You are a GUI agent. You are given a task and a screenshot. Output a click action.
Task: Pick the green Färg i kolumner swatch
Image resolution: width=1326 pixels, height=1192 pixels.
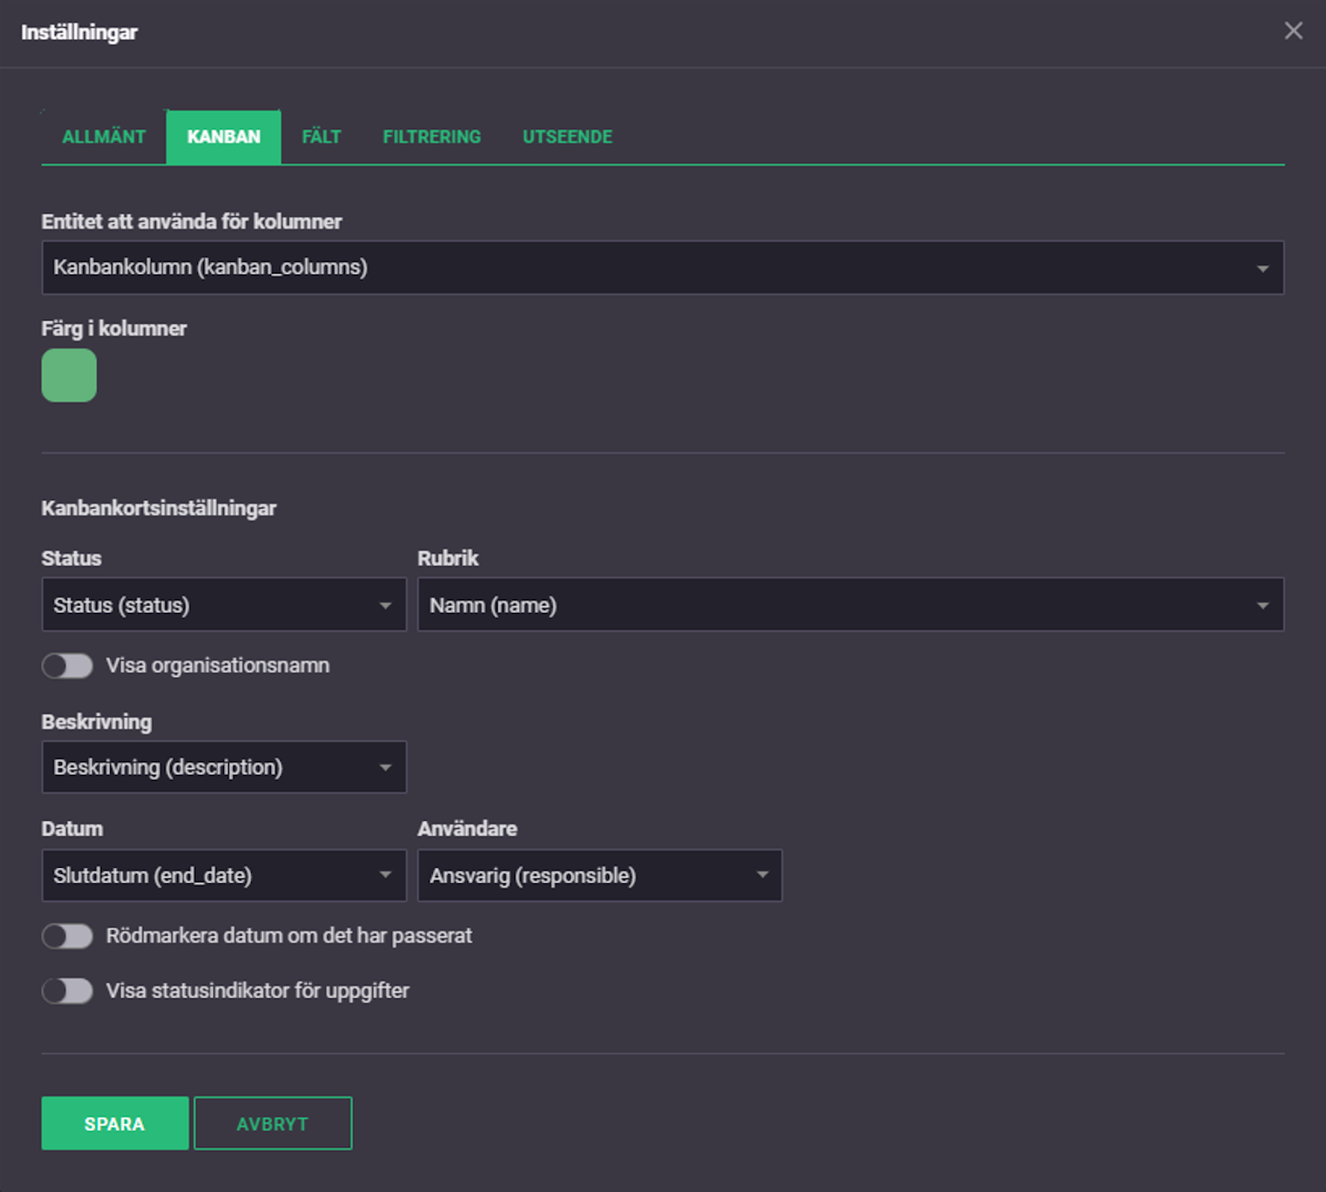[69, 375]
